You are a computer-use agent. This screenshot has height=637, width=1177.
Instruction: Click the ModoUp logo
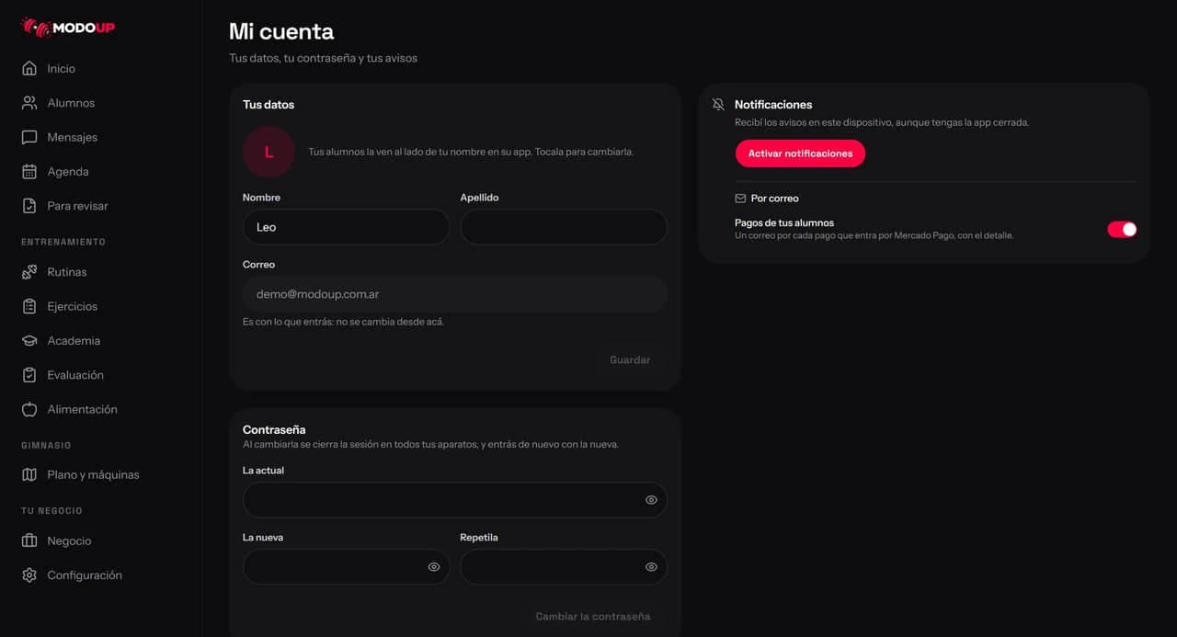pyautogui.click(x=68, y=28)
